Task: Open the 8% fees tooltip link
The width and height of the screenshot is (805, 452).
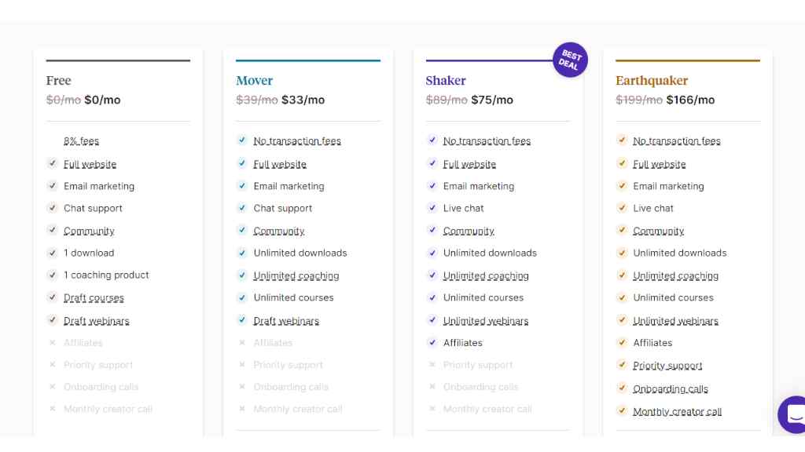Action: pos(81,141)
